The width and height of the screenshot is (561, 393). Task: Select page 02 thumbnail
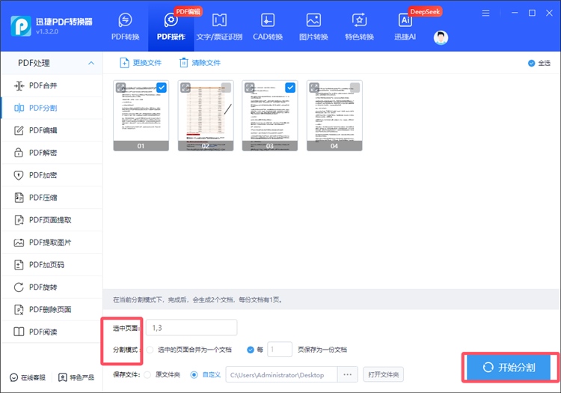click(206, 115)
